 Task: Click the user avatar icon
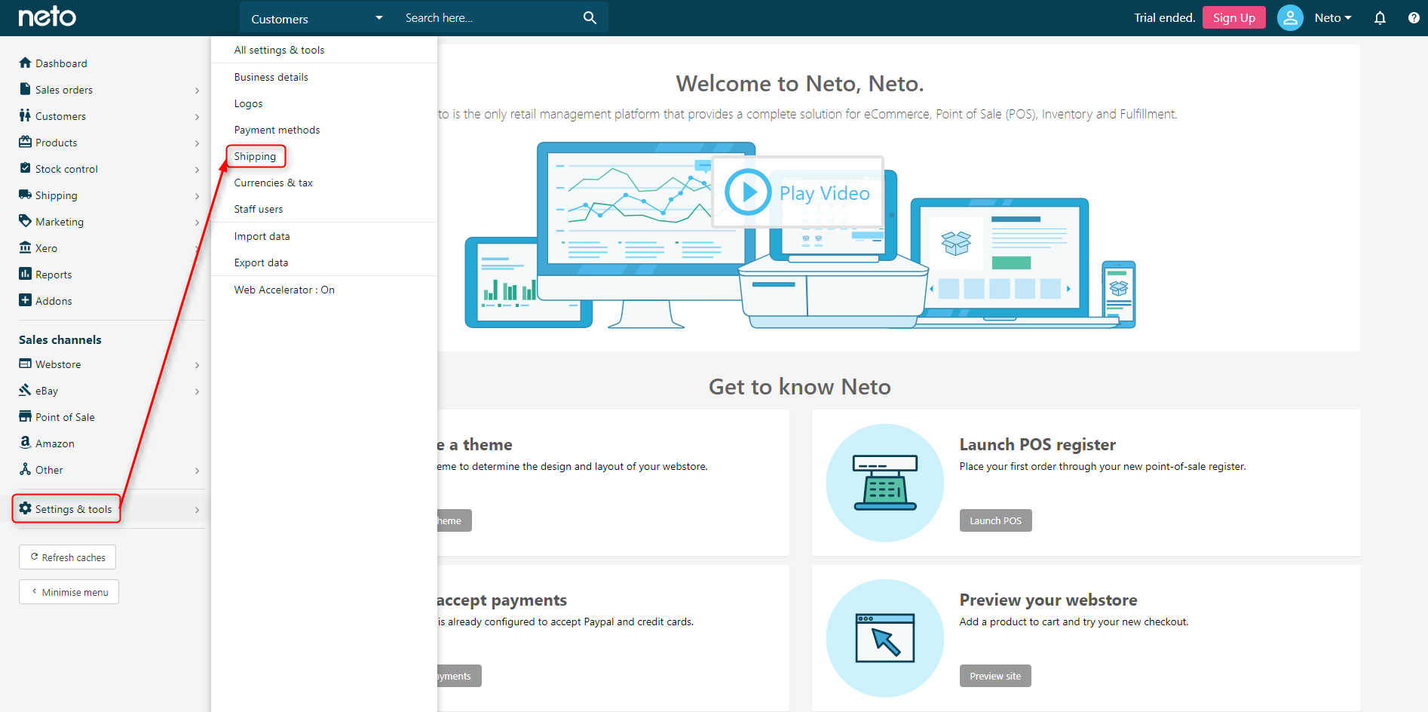click(x=1290, y=17)
